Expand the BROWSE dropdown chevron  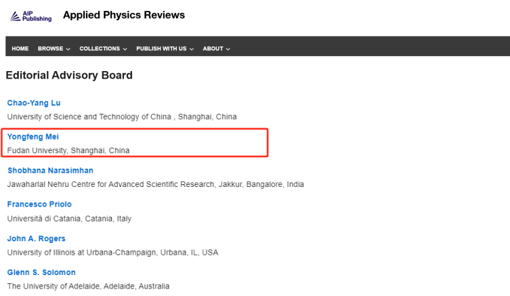68,49
